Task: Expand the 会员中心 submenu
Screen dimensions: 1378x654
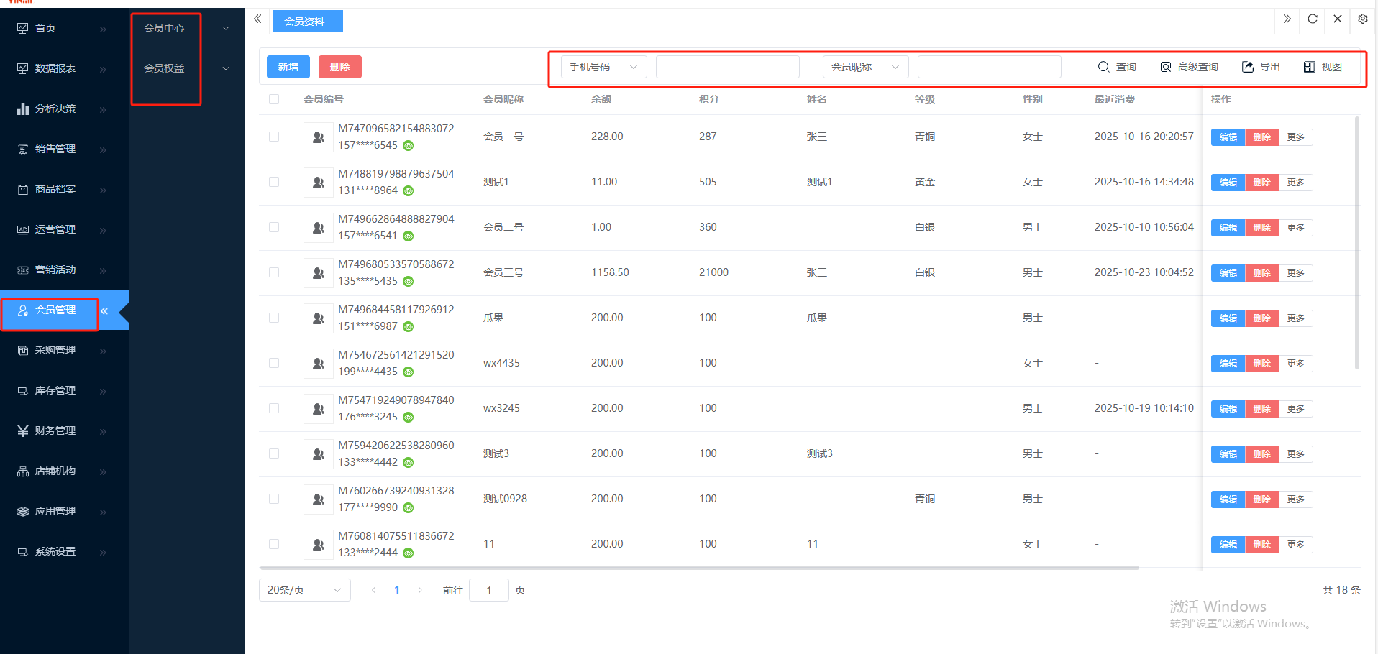Action: 186,28
